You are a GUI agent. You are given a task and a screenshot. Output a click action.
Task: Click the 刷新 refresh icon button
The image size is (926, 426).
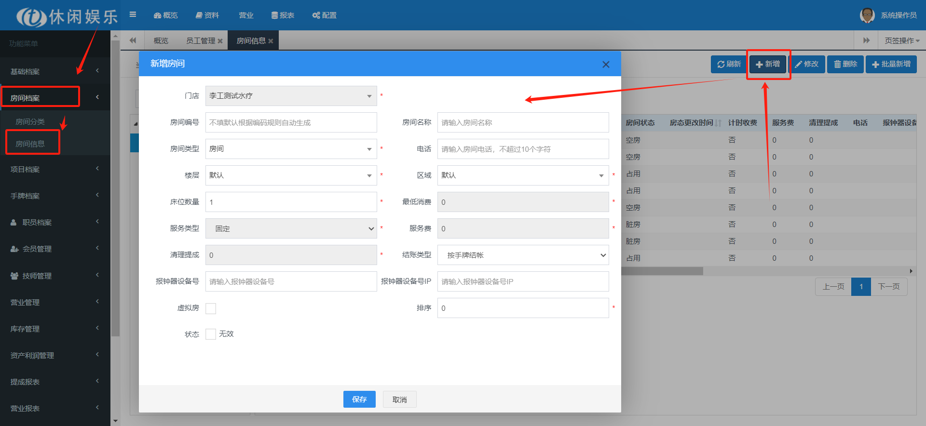coord(728,64)
